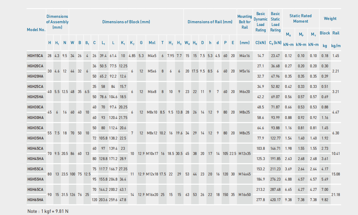The height and width of the screenshot is (215, 358).
Task: Click the mounting bolt value 'M4x16'
Action: [245, 56]
